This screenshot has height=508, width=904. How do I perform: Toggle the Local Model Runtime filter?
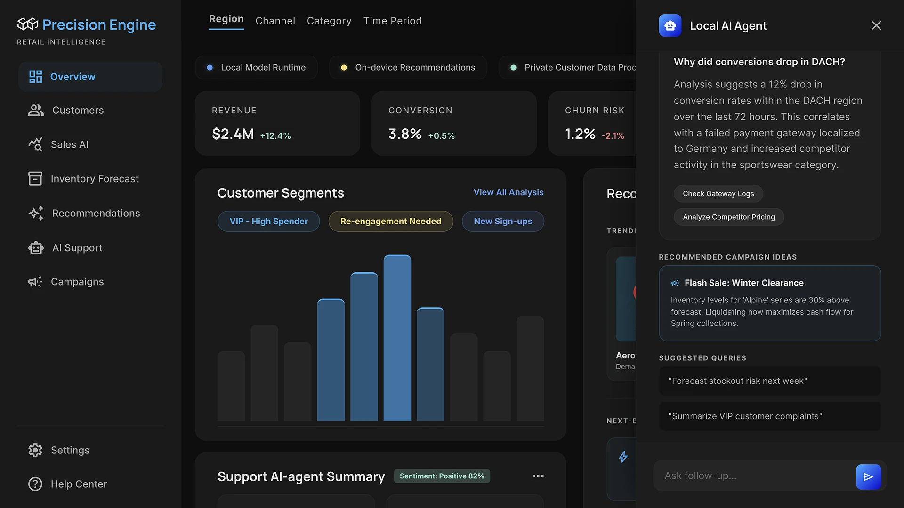click(x=257, y=67)
